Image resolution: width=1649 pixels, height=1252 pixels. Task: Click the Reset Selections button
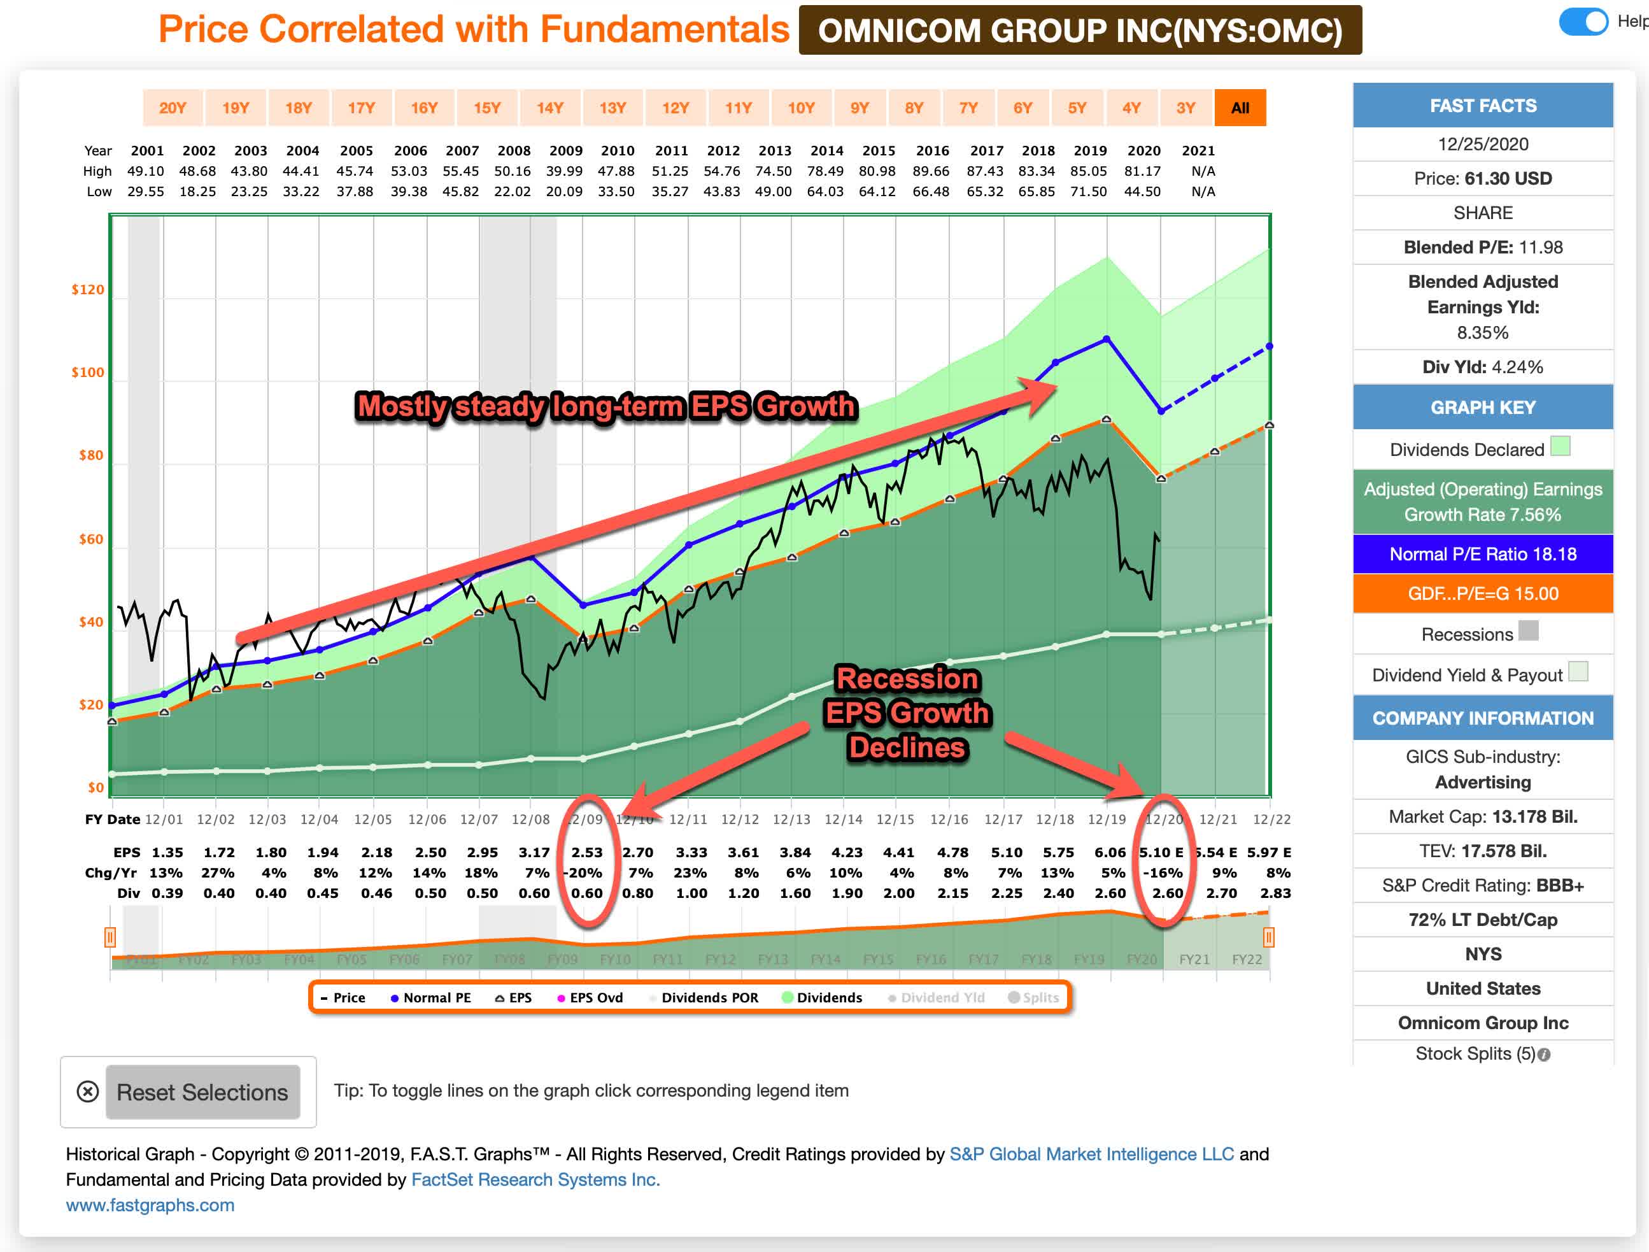click(x=202, y=1092)
